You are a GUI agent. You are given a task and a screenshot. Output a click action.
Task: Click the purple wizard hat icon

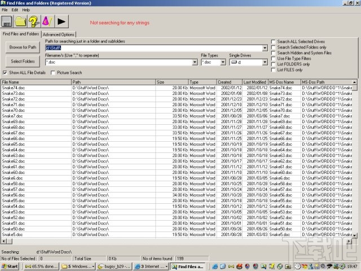coord(47,21)
